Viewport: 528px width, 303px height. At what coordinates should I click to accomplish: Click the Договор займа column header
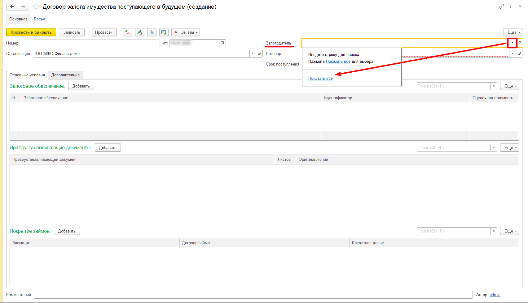tap(264, 243)
